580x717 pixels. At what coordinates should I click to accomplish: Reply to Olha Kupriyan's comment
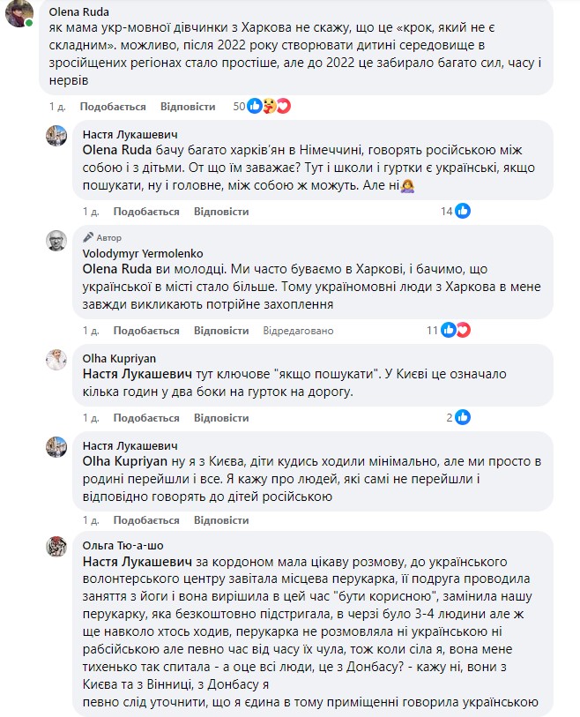tap(221, 417)
